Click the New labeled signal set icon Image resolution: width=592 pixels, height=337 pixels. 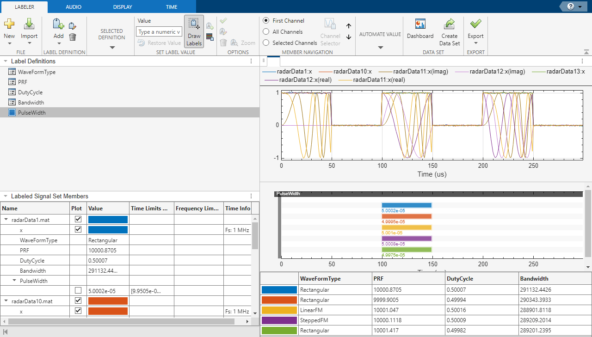pyautogui.click(x=9, y=24)
